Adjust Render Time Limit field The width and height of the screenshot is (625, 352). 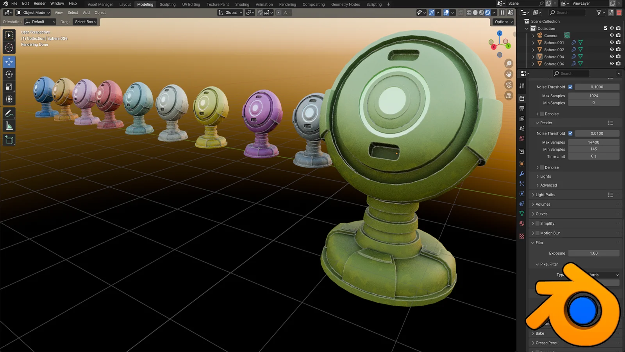tap(594, 156)
